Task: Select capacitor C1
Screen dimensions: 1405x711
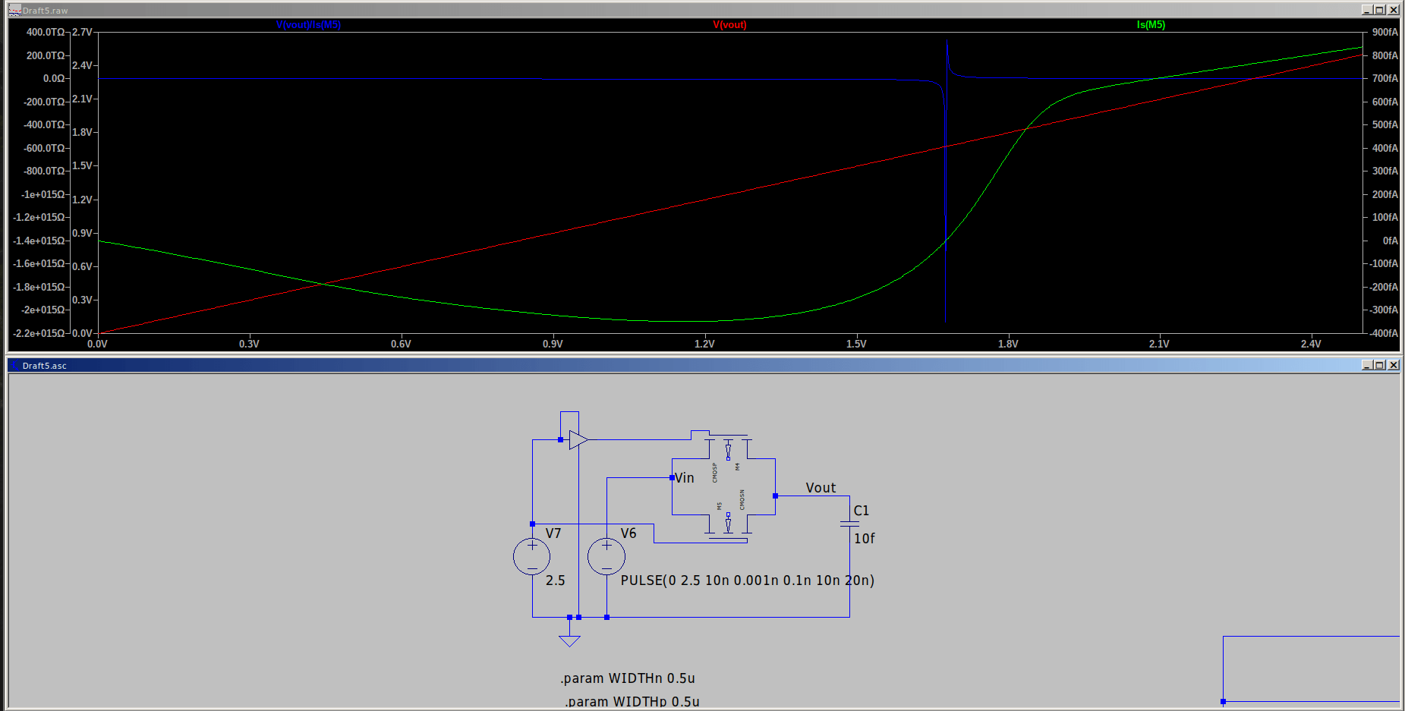Action: (x=849, y=523)
